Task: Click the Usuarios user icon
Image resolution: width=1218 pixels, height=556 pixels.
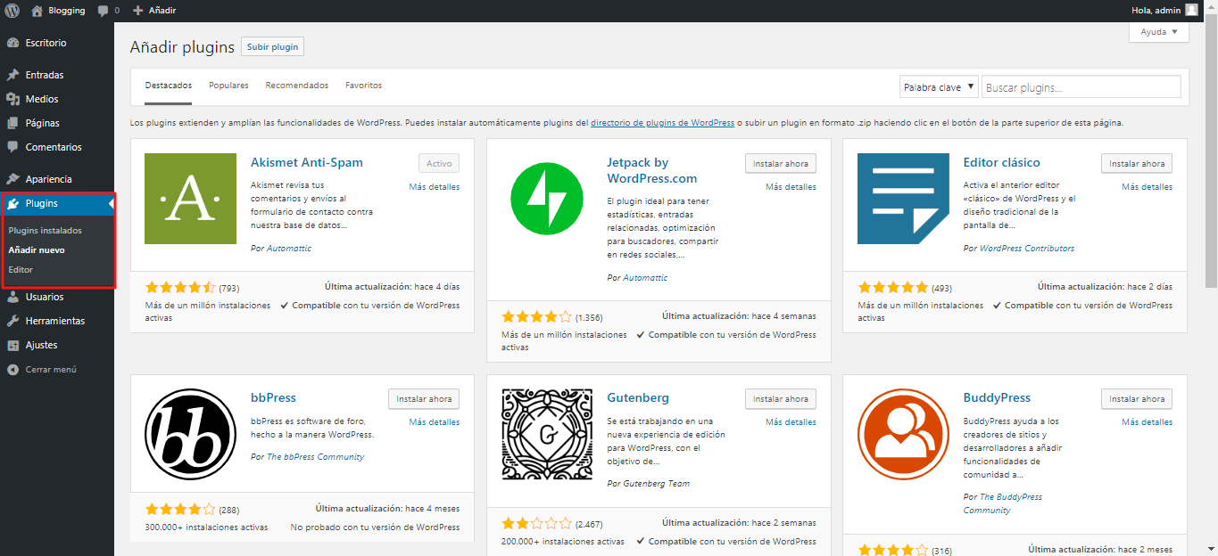Action: [13, 297]
